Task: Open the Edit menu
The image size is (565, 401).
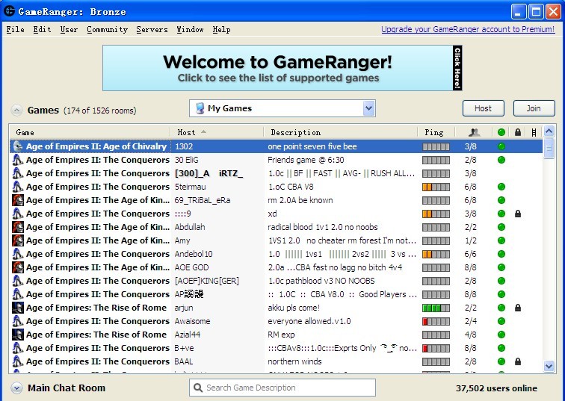Action: click(x=42, y=30)
